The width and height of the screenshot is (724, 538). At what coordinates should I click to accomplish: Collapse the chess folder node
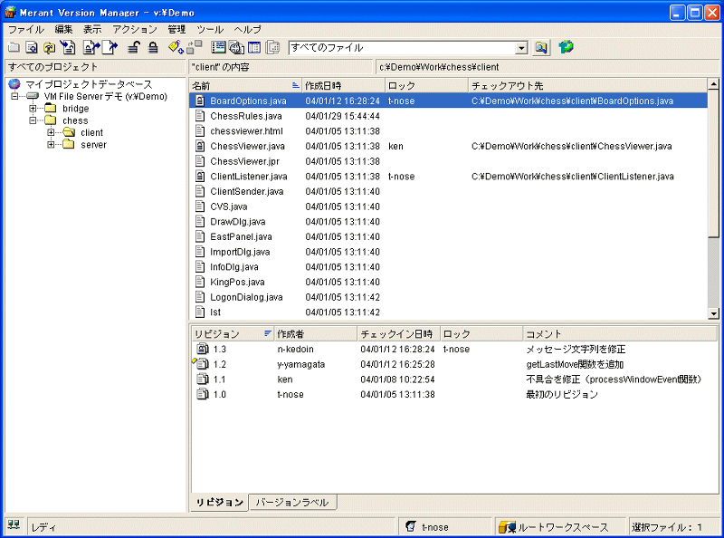tap(33, 120)
